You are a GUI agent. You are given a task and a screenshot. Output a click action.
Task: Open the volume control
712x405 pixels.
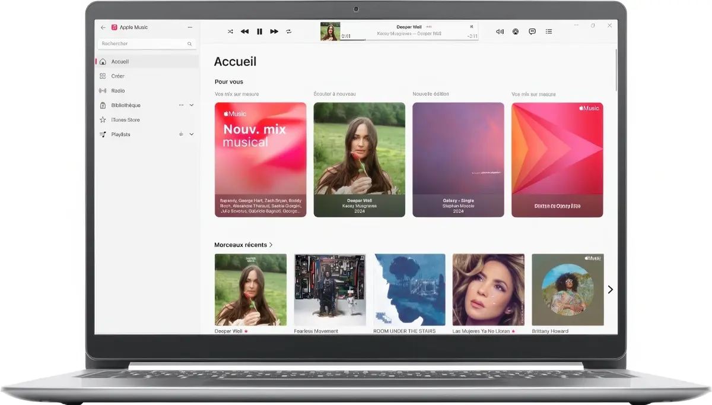coord(500,31)
